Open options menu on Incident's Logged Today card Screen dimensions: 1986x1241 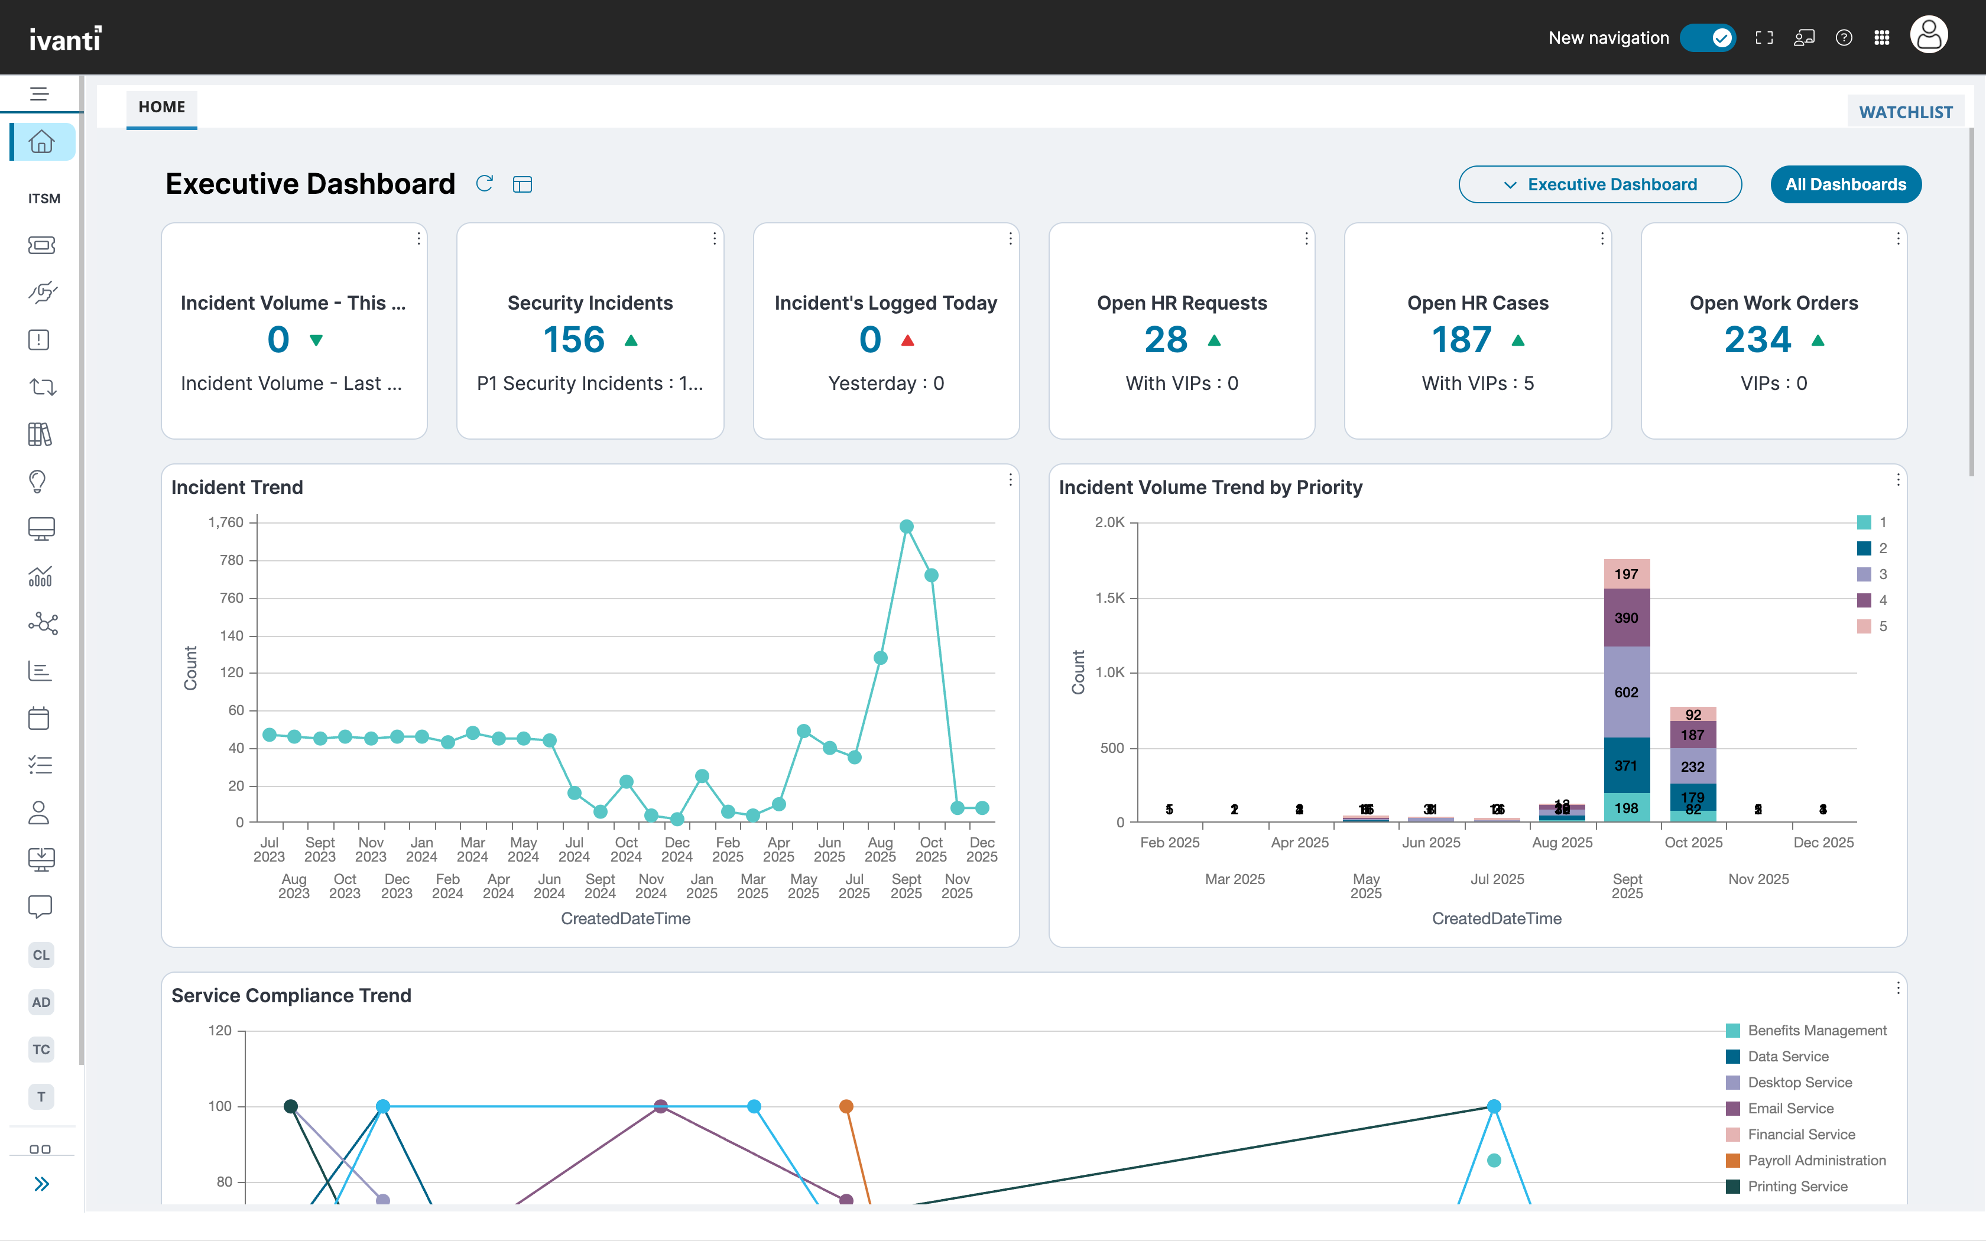pos(1010,238)
